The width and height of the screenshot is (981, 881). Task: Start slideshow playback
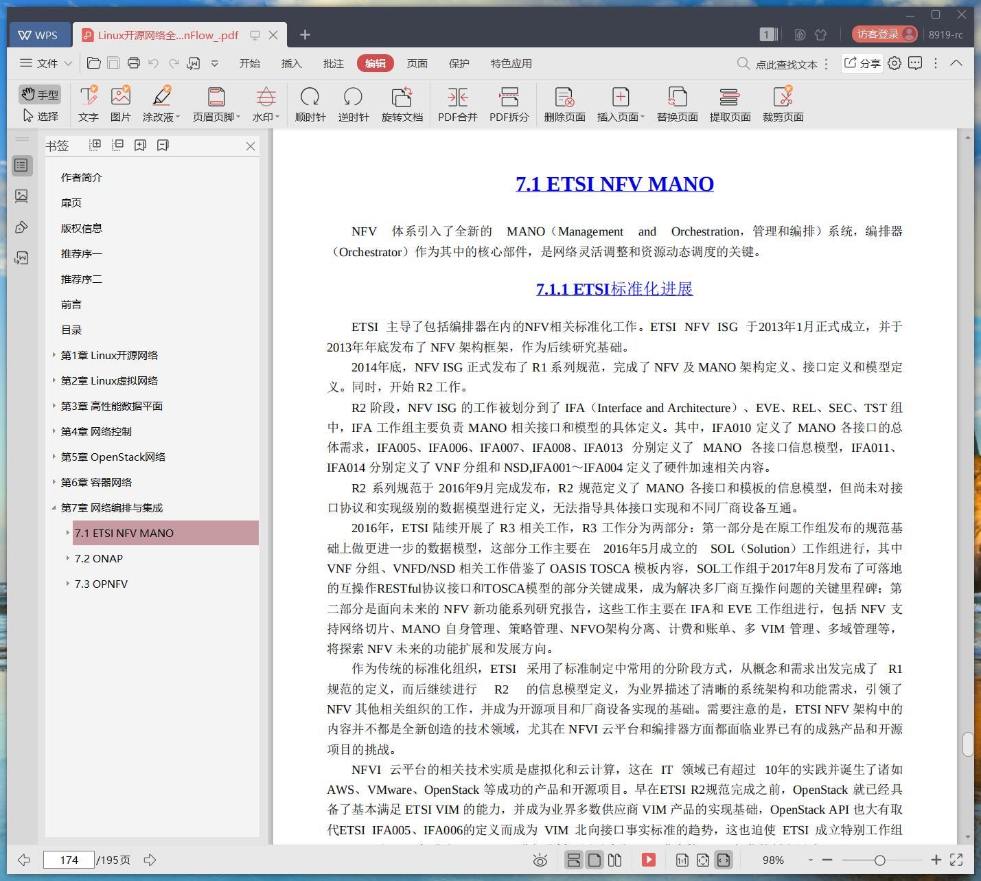(649, 860)
